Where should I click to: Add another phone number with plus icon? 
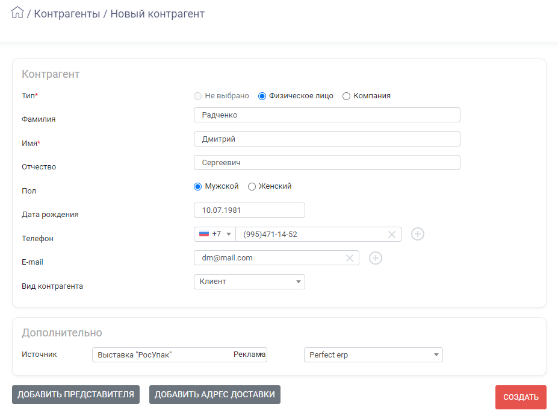point(417,234)
